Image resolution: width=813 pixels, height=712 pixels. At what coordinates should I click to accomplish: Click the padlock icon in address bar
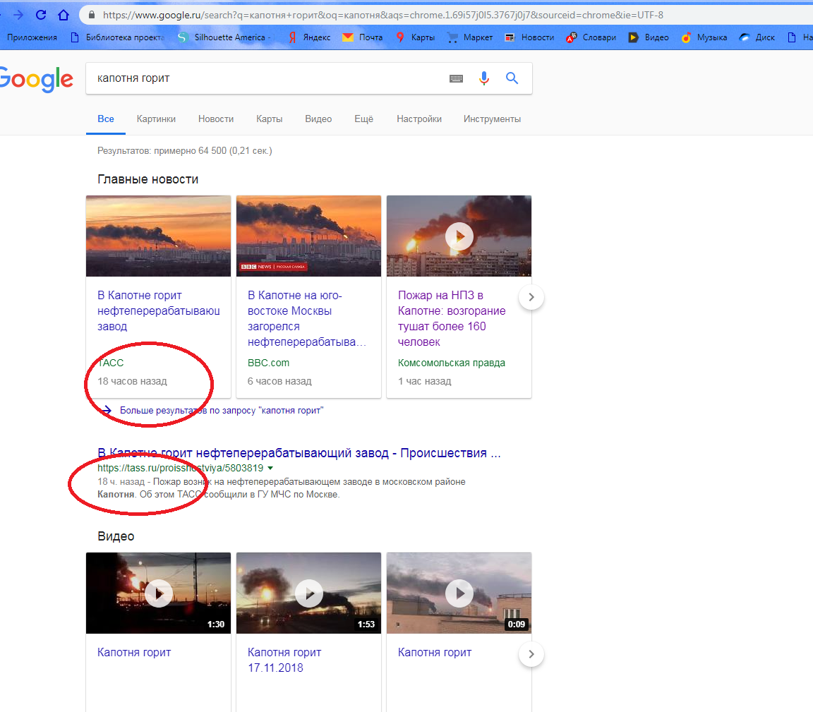(92, 15)
